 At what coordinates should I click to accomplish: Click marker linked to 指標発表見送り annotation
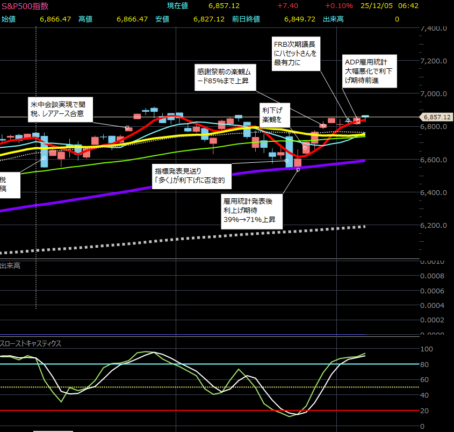[x=286, y=160]
